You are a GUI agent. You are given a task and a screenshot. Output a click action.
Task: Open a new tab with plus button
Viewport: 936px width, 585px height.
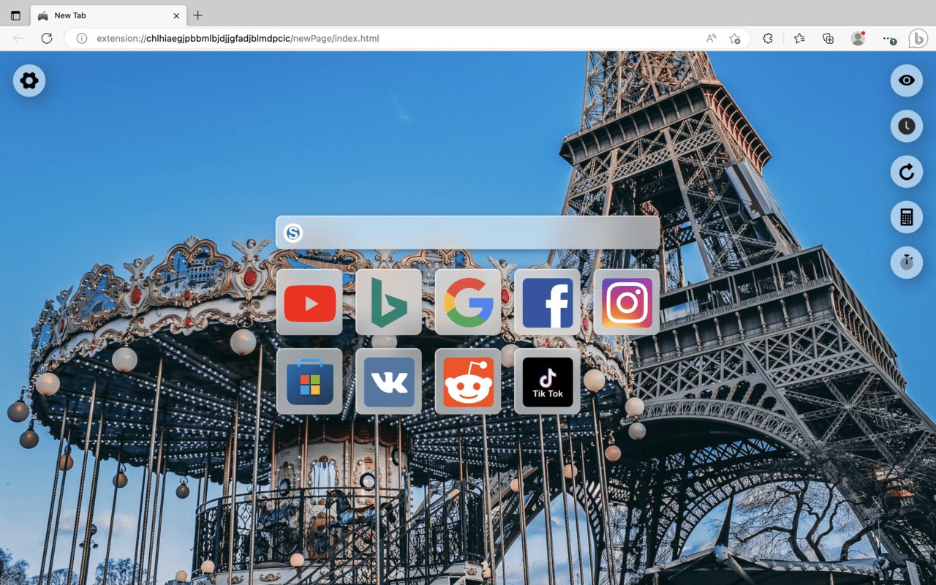[197, 15]
